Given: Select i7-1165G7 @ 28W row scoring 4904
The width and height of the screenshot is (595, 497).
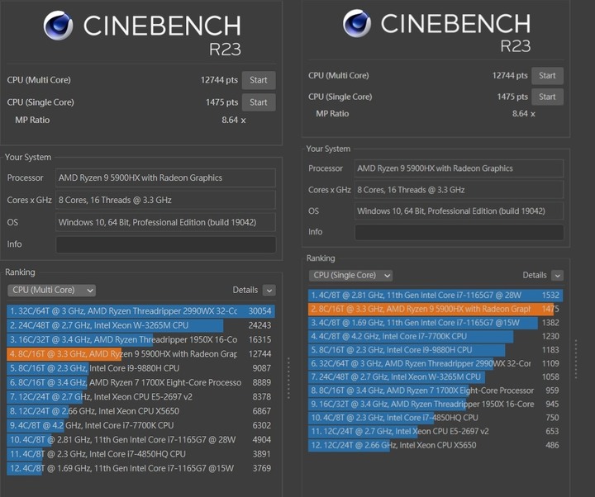Looking at the screenshot, I should 140,440.
